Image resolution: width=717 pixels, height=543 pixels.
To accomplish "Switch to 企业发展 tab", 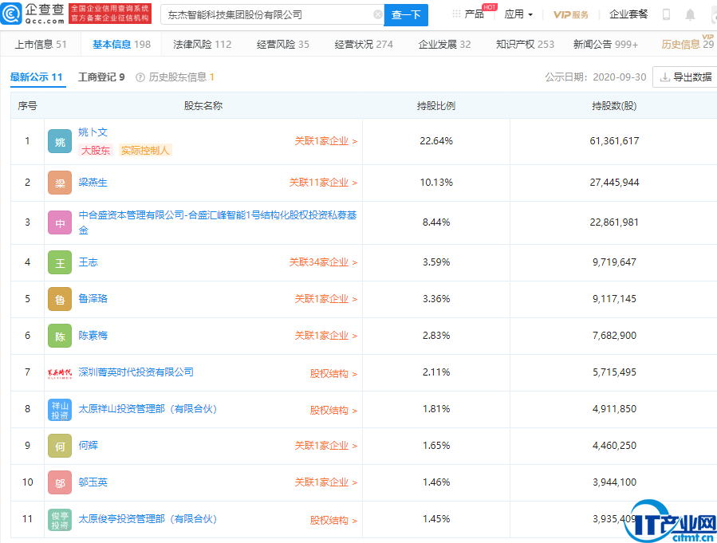I will [444, 45].
